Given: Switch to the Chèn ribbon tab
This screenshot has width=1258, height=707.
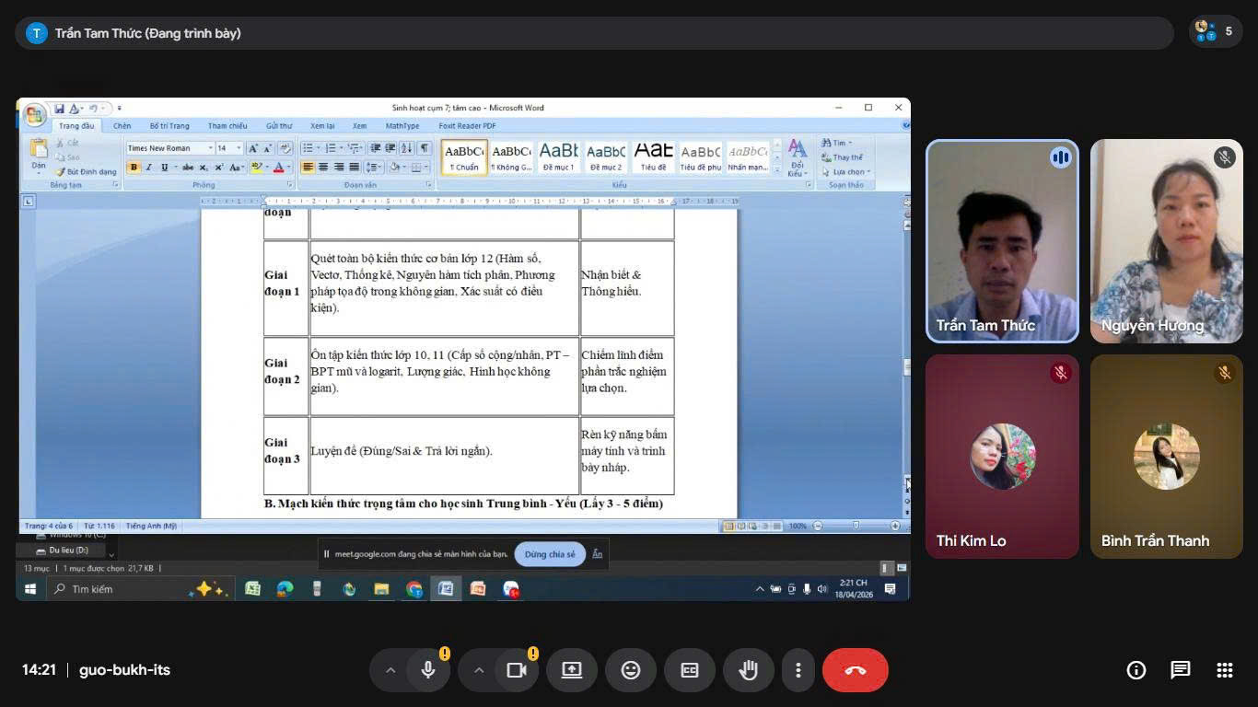Looking at the screenshot, I should pyautogui.click(x=122, y=126).
